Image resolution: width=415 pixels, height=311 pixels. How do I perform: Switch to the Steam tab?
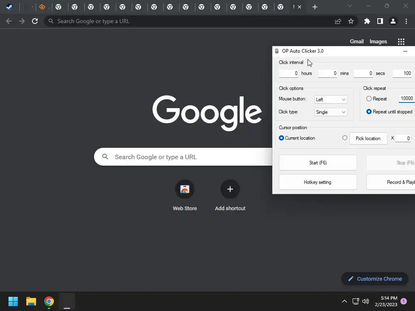10,7
